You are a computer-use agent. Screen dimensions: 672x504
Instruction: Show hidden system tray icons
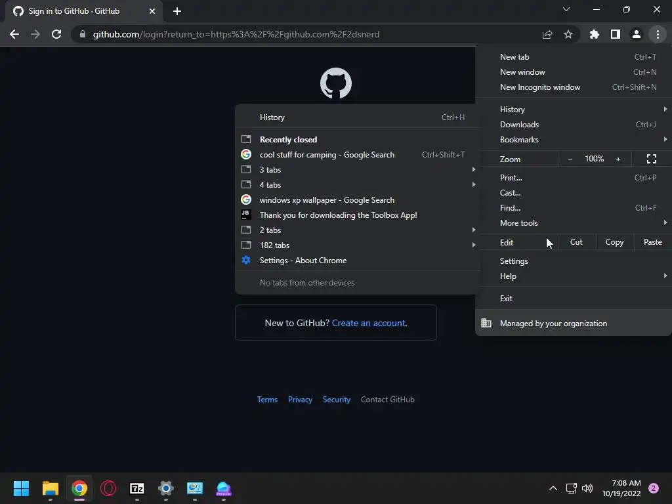point(553,488)
